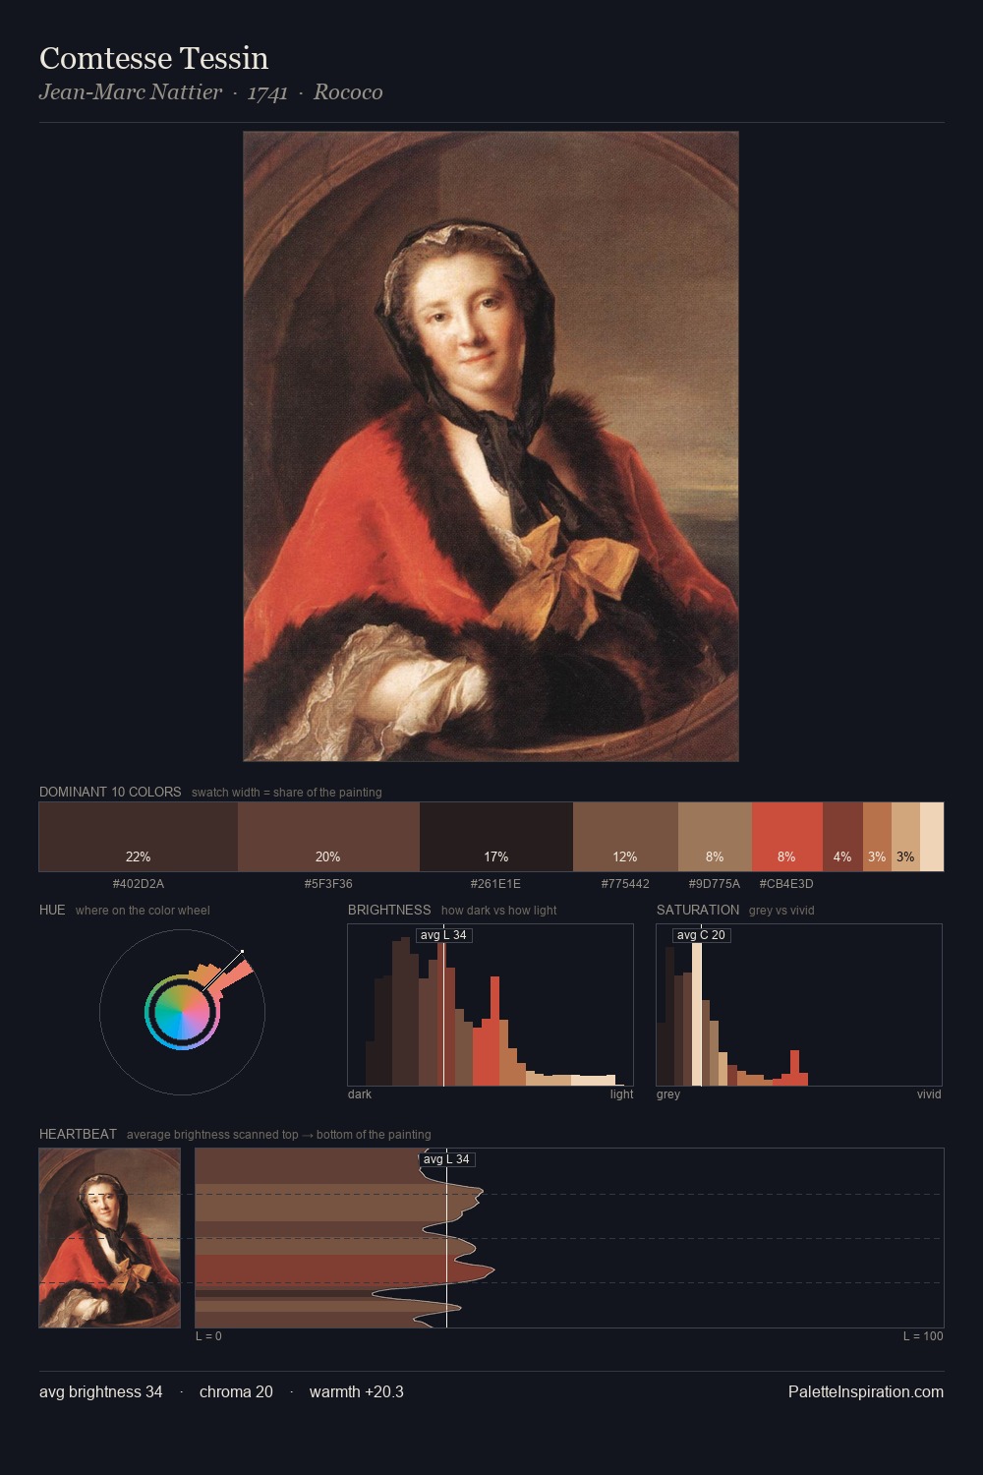Click the year "1741" in the subtitle

click(x=267, y=92)
